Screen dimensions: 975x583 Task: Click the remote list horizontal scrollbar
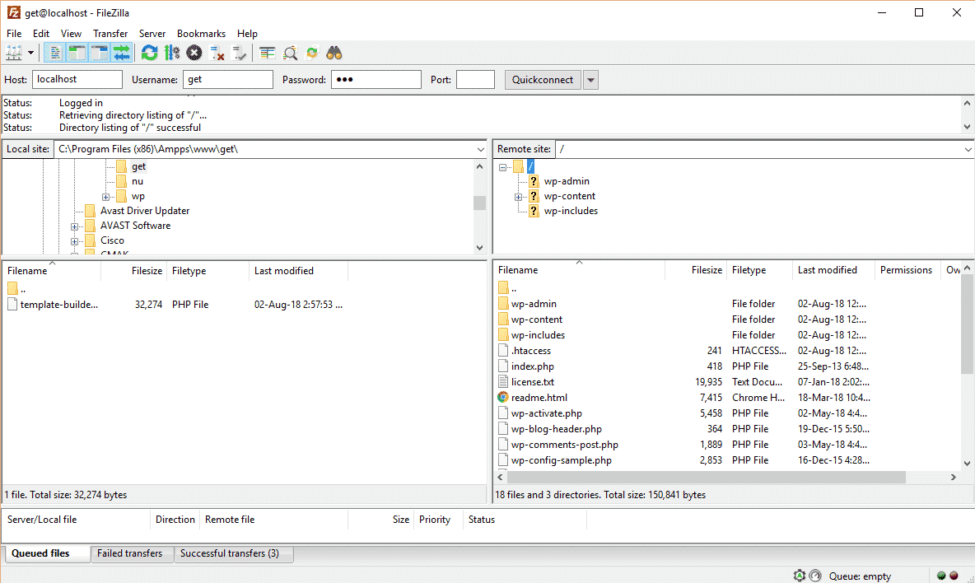click(x=706, y=478)
